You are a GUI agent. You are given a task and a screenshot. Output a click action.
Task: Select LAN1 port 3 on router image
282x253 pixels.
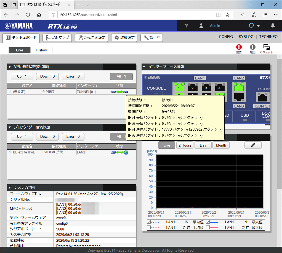pyautogui.click(x=206, y=87)
